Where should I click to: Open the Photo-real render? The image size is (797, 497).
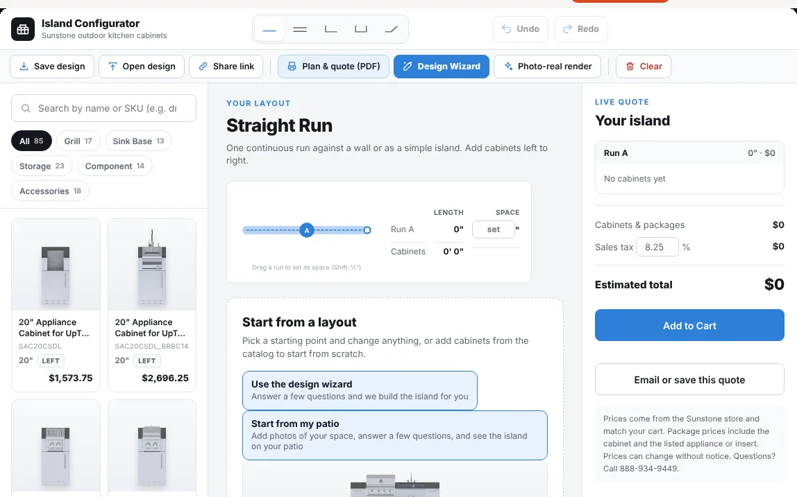[x=548, y=67]
